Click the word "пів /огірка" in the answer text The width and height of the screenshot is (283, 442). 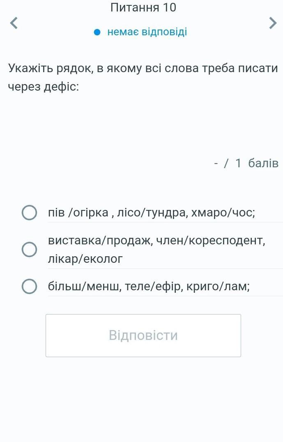78,213
